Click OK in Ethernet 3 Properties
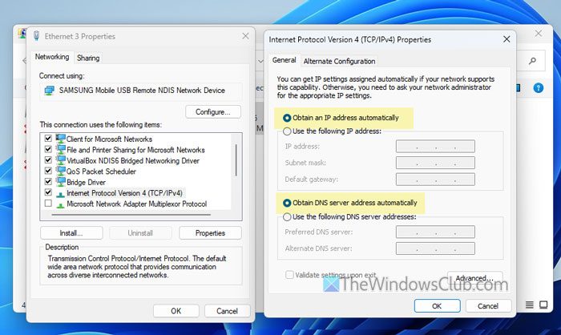 [x=176, y=311]
